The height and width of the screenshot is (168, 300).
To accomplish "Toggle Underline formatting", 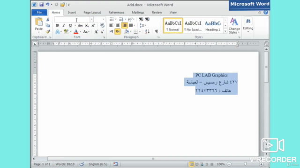I will coord(70,26).
